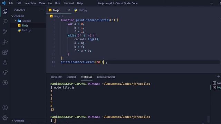
Task: Click the 'node file.js' terminal command
Action: pyautogui.click(x=64, y=87)
